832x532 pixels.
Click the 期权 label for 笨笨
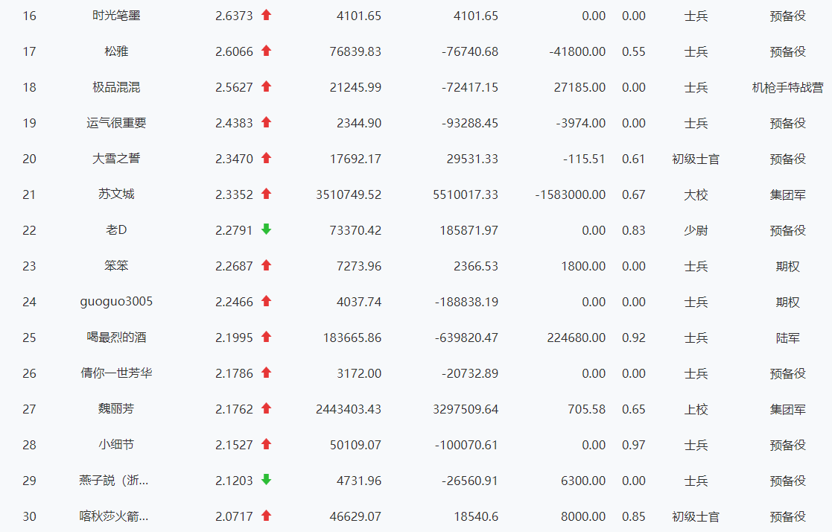click(787, 266)
